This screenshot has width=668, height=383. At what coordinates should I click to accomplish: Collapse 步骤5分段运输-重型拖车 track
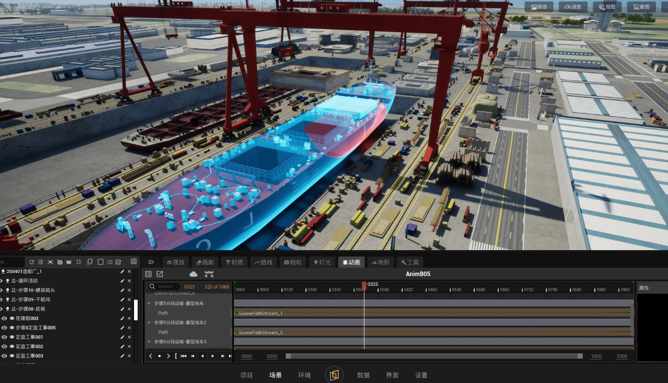pos(150,304)
